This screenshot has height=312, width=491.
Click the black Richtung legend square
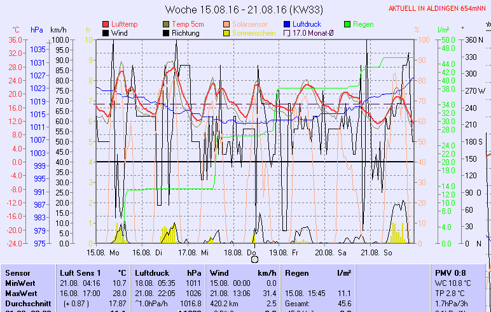coord(167,32)
